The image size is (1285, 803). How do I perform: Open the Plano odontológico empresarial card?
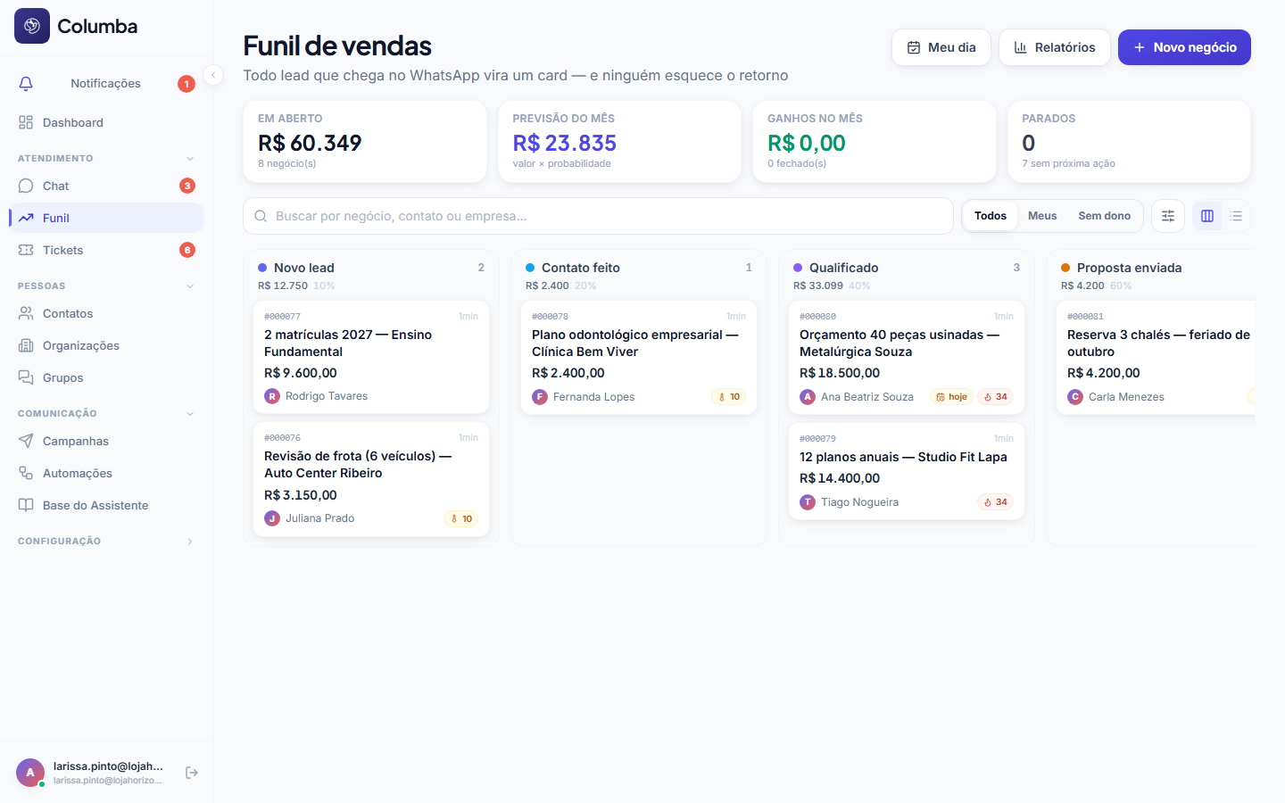(639, 357)
